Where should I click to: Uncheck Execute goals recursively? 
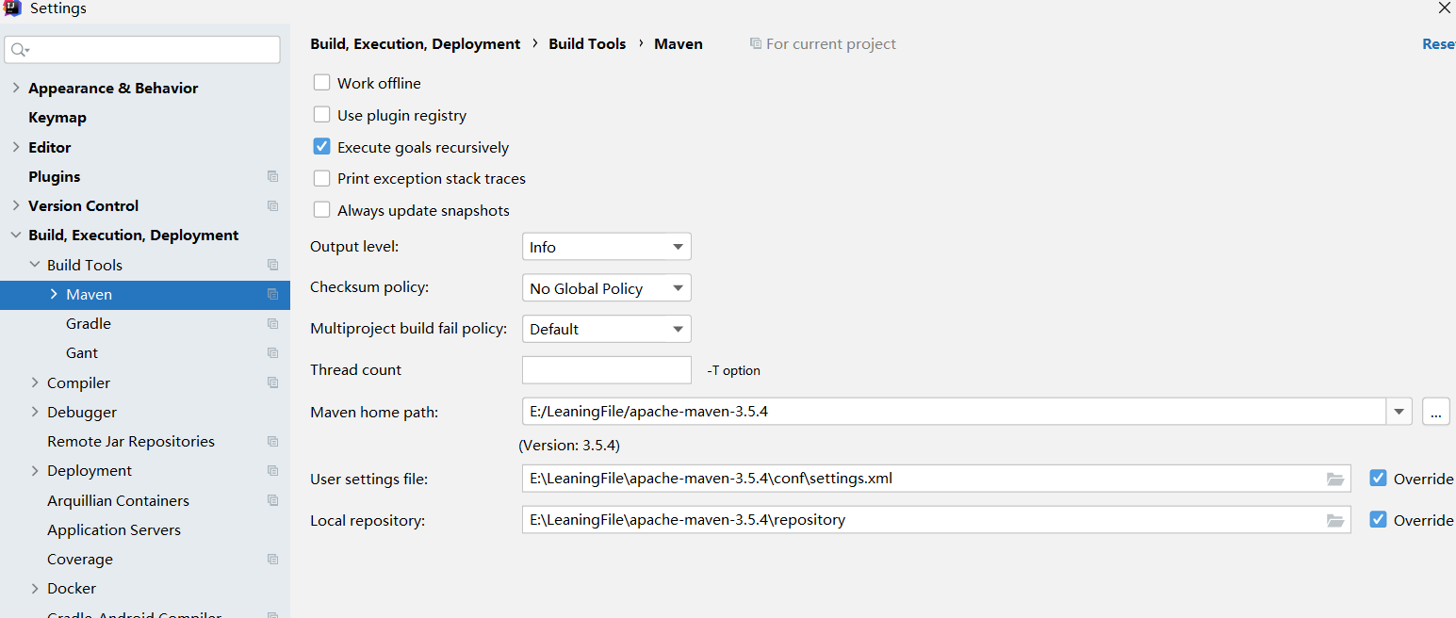coord(322,147)
